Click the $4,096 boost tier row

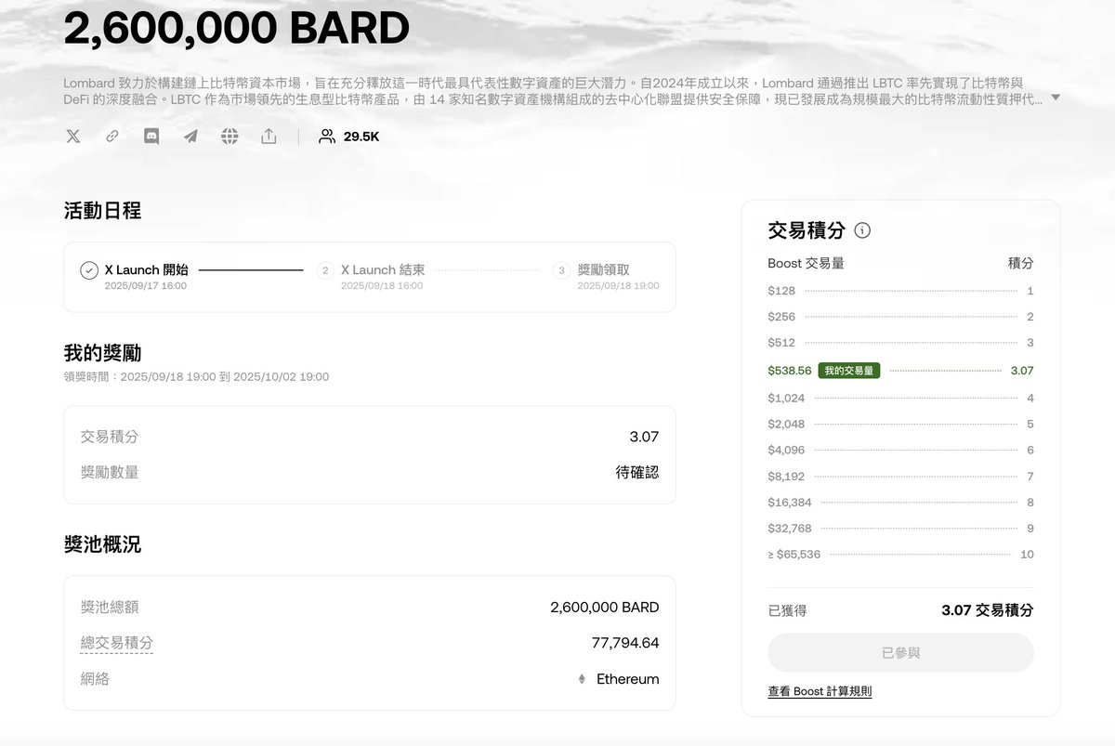(900, 450)
